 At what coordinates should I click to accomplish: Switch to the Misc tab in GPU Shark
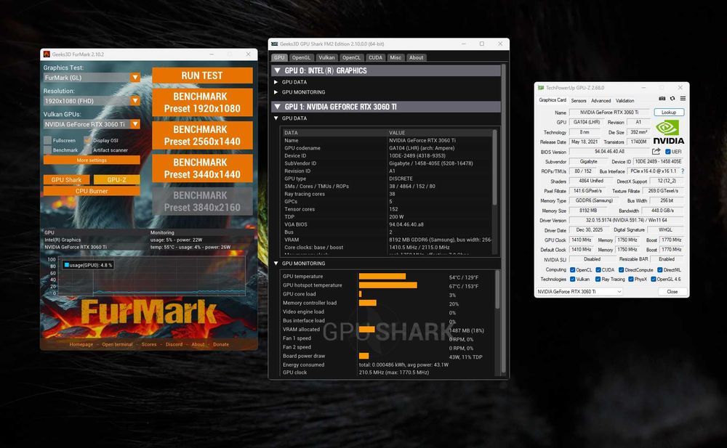pyautogui.click(x=395, y=57)
